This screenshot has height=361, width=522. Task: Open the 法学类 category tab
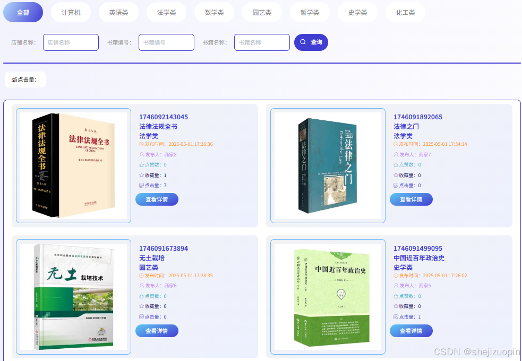point(166,12)
